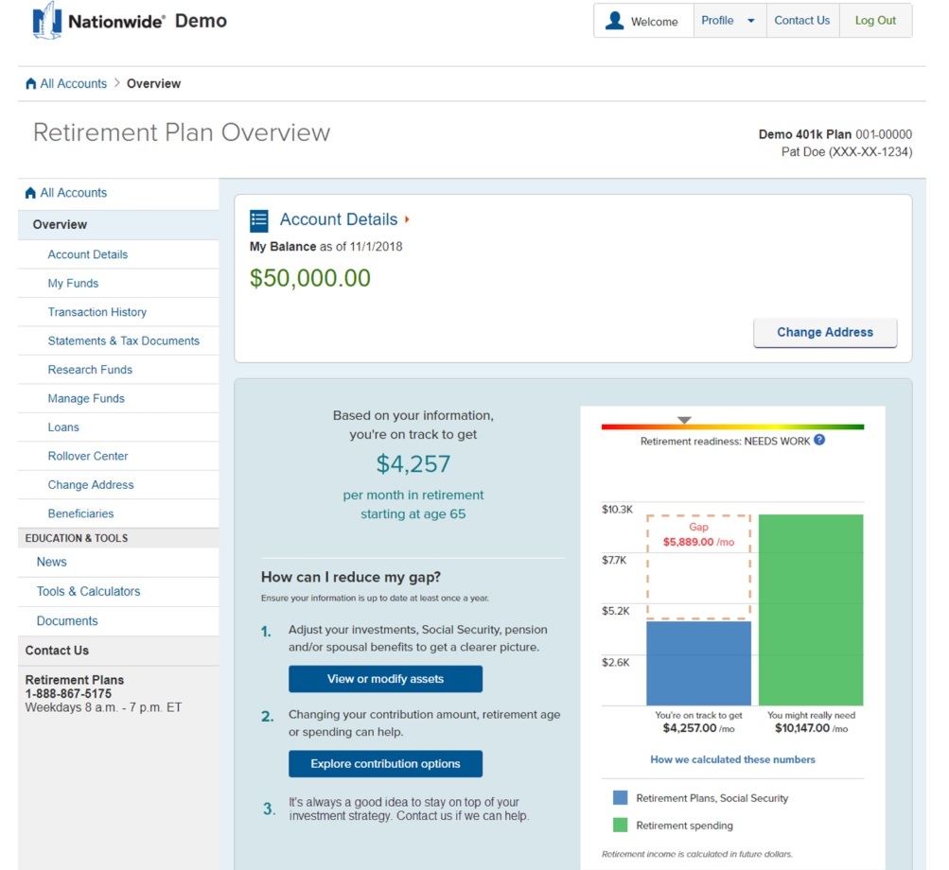Log out using the Log Out button

coord(875,21)
